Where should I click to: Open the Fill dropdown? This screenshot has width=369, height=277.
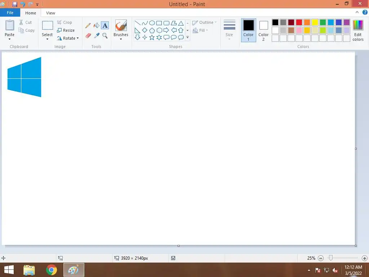[200, 30]
